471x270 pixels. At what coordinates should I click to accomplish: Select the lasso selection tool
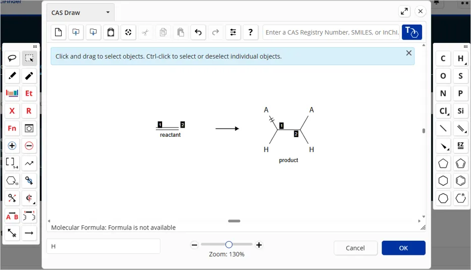click(x=12, y=59)
